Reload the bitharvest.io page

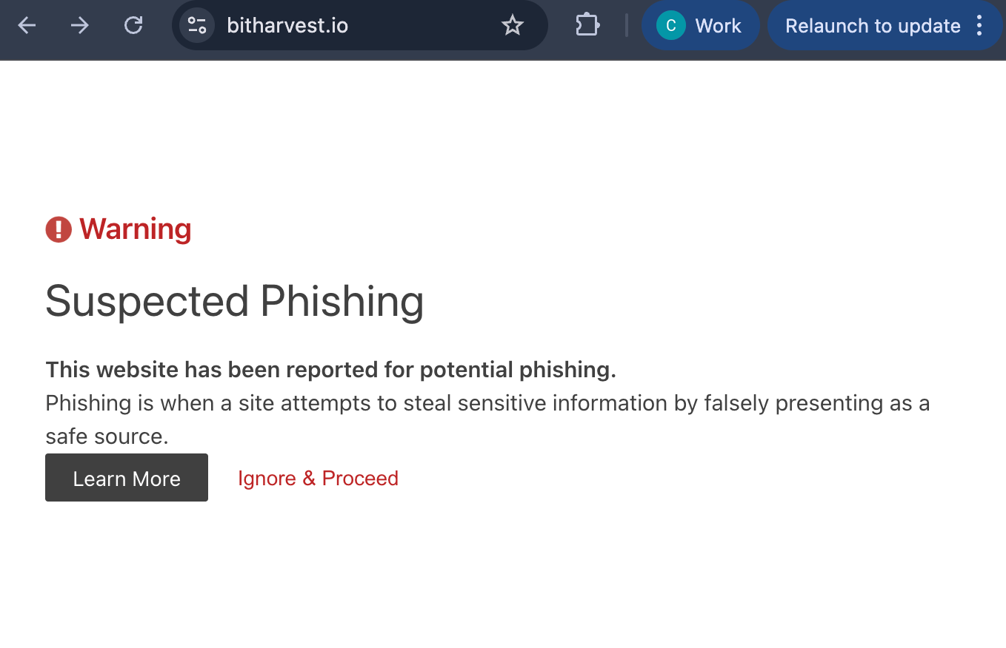click(x=133, y=25)
